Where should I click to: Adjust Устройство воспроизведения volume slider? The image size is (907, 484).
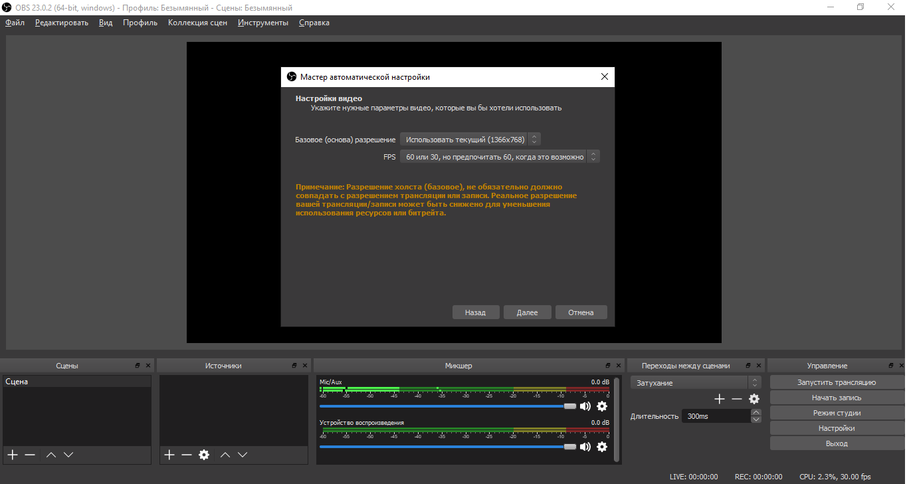point(448,447)
